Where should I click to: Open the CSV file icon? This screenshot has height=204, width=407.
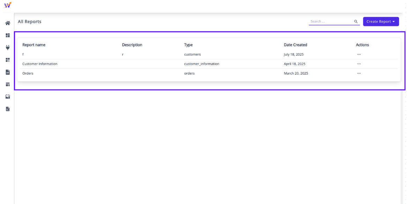click(x=8, y=72)
